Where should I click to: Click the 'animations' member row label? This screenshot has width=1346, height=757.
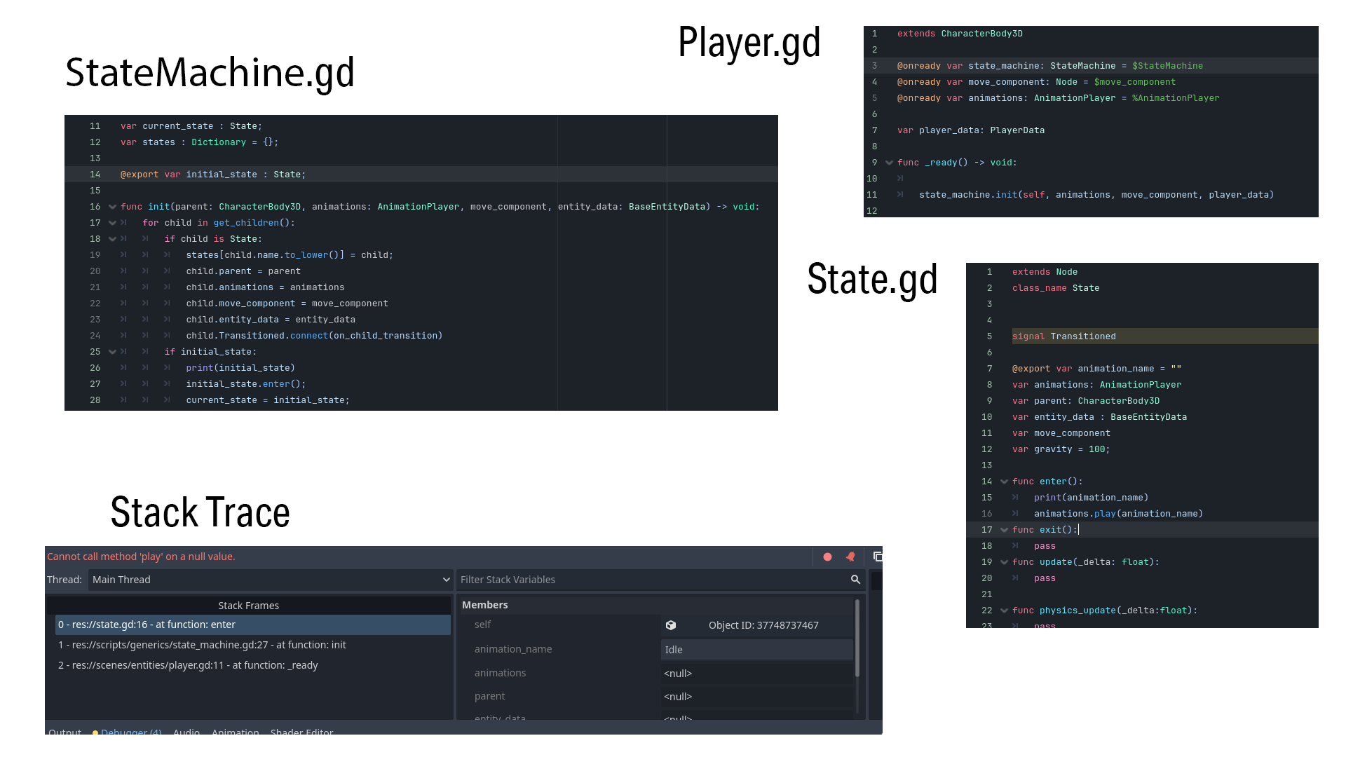[x=500, y=673]
